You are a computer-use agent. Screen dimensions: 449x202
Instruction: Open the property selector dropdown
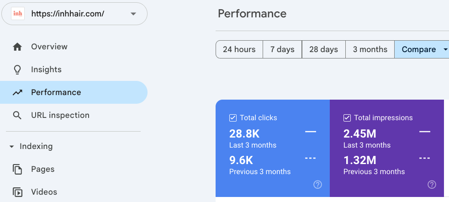[x=133, y=14]
